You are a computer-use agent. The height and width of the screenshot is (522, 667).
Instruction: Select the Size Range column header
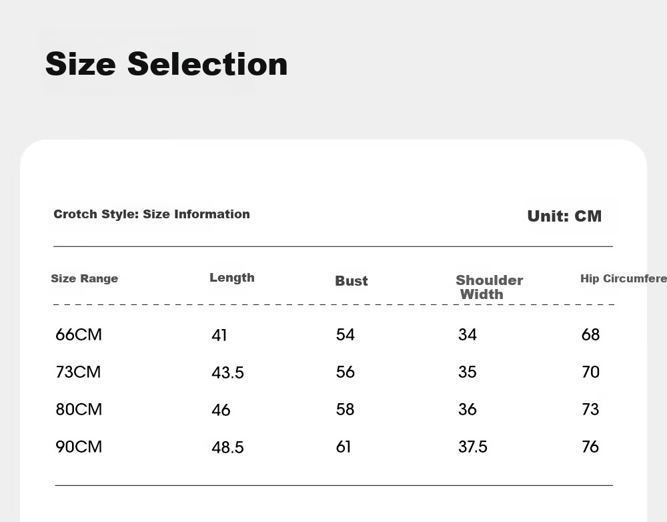pyautogui.click(x=84, y=278)
